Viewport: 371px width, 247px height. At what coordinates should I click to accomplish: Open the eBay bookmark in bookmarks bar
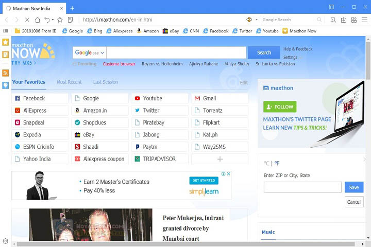[x=171, y=31]
